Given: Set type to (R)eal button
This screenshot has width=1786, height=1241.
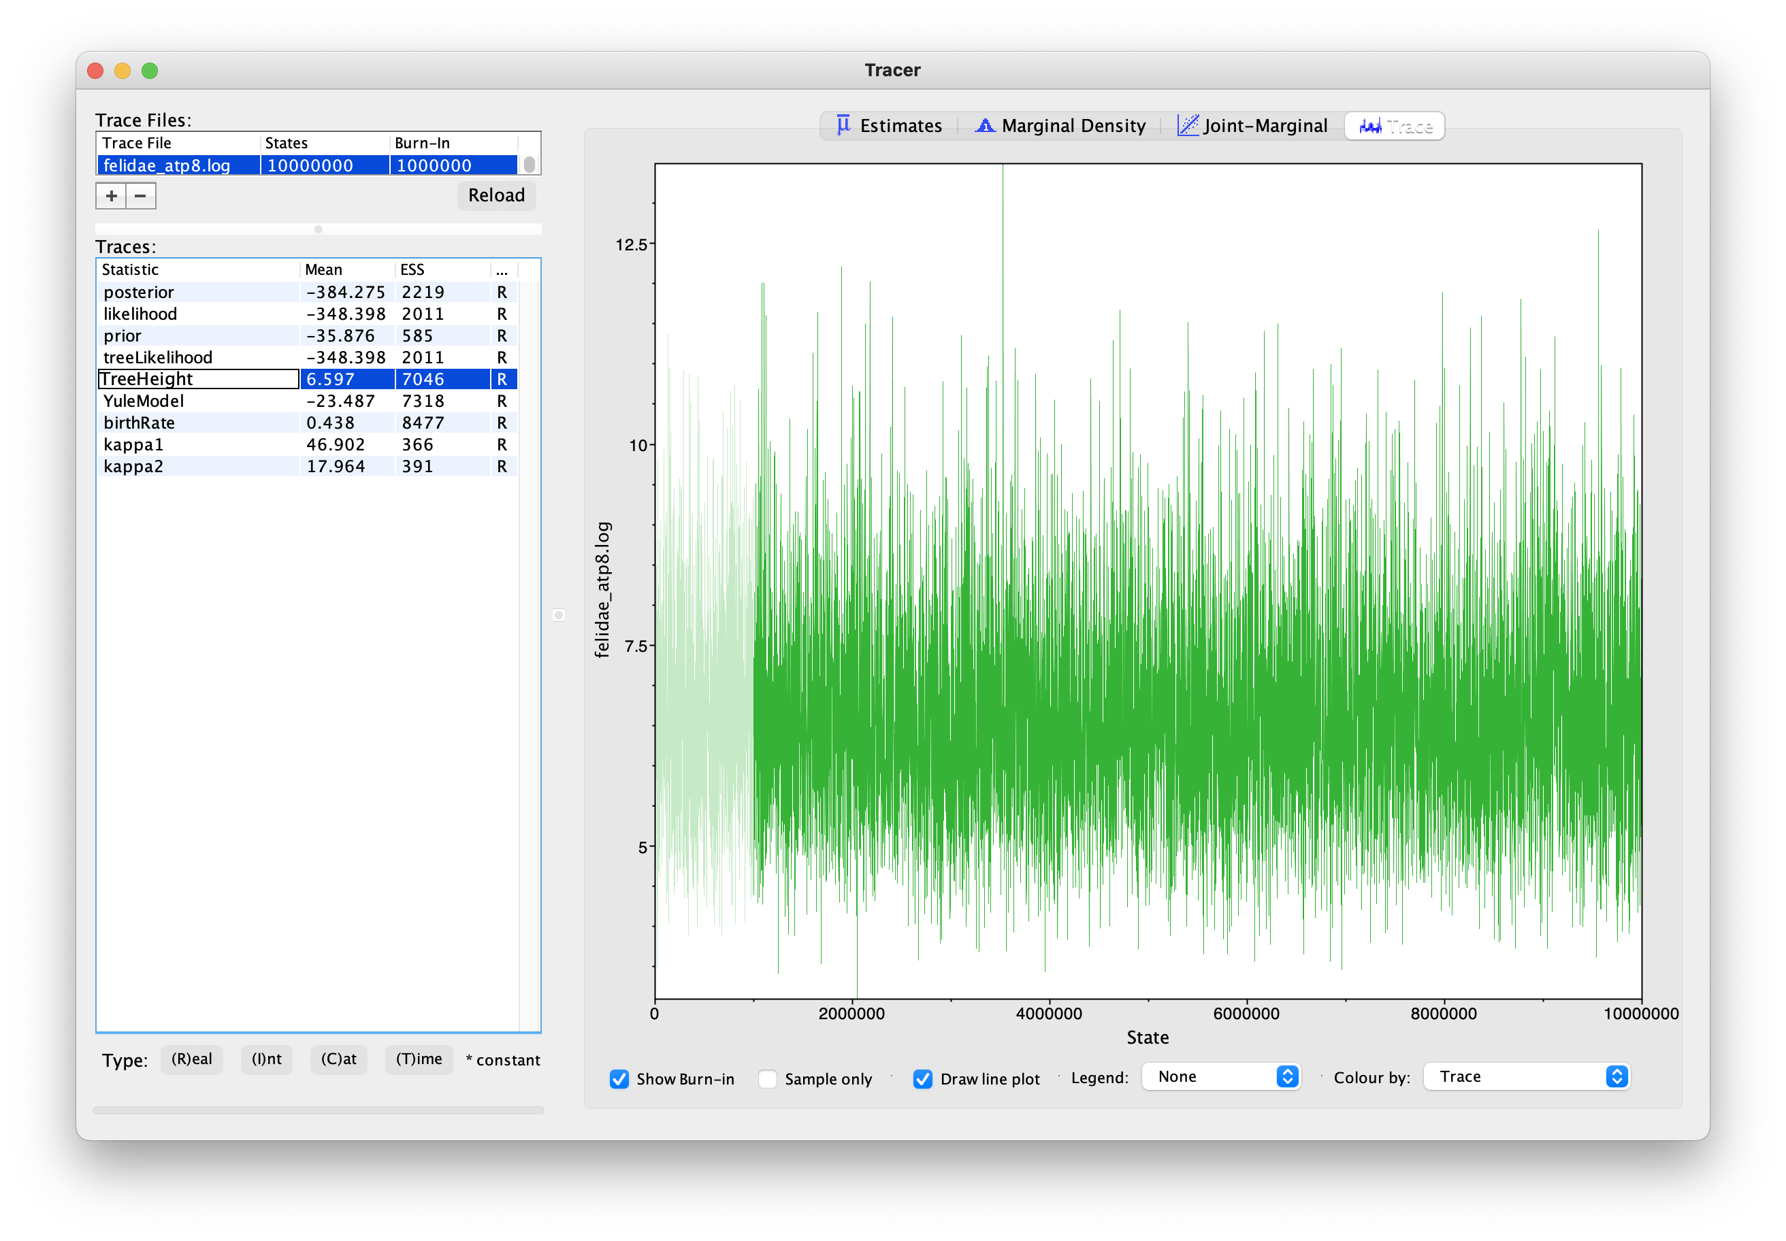Looking at the screenshot, I should point(191,1059).
